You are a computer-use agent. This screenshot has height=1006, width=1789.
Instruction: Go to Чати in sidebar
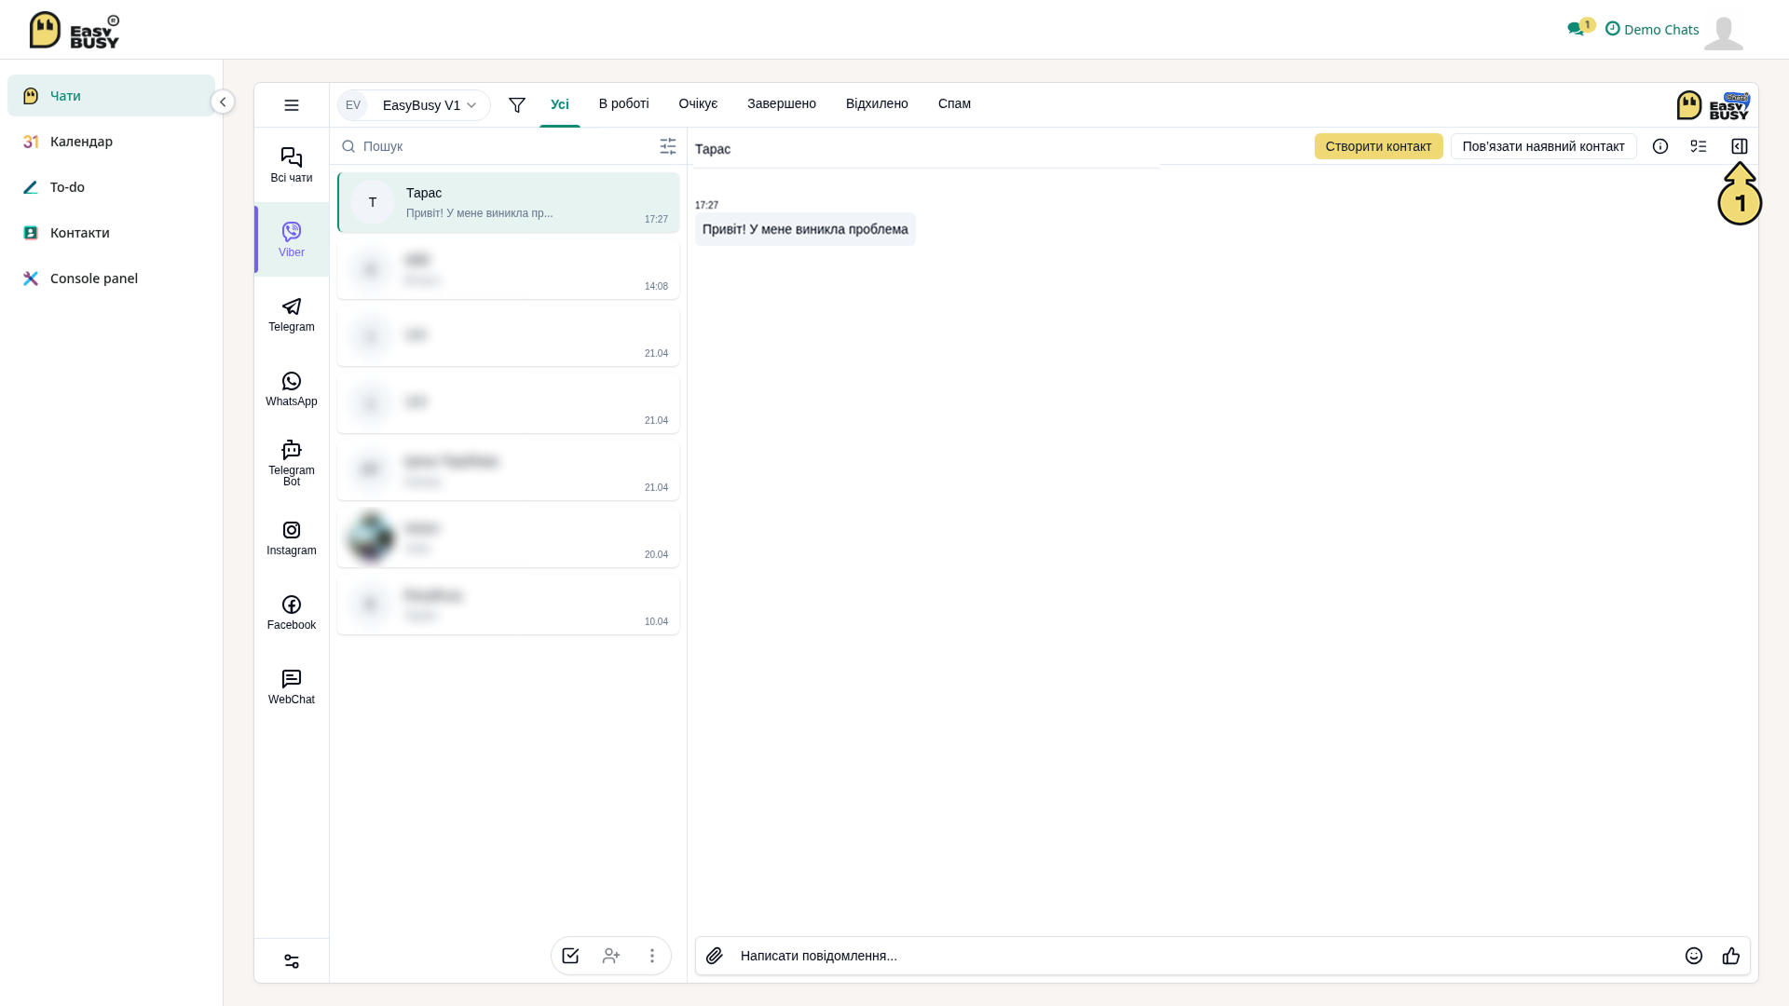click(111, 96)
